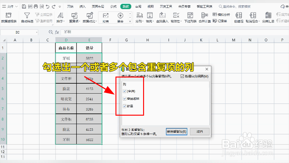Click the 数据 Data tab
The image size is (289, 163).
[x=126, y=7]
